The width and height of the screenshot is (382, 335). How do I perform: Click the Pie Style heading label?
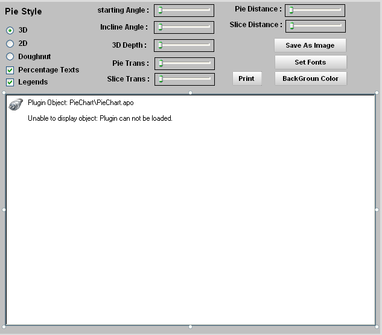(x=24, y=11)
